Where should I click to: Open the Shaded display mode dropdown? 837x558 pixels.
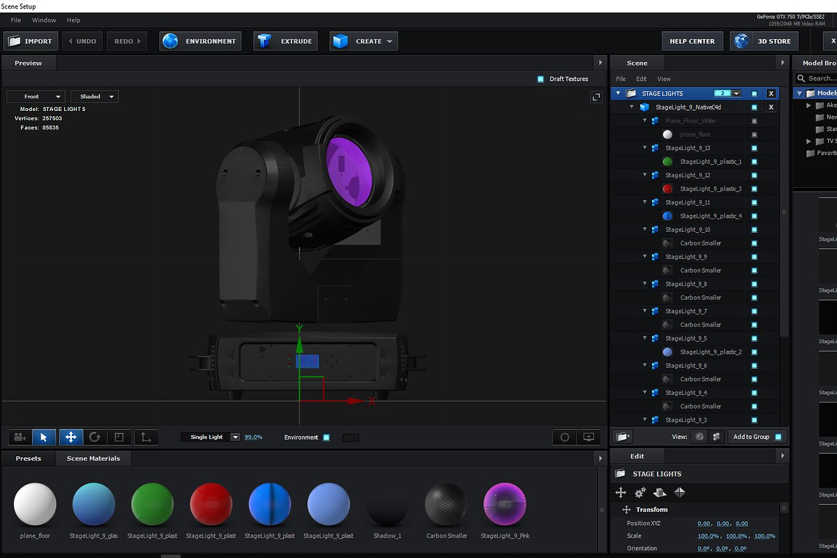94,96
